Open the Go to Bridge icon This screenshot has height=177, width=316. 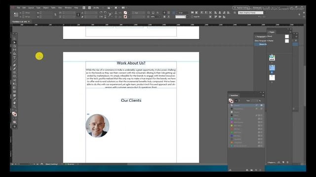pyautogui.click(x=84, y=8)
